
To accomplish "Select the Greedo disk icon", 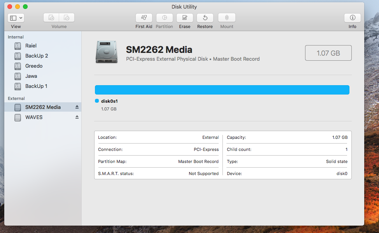I will pos(18,66).
